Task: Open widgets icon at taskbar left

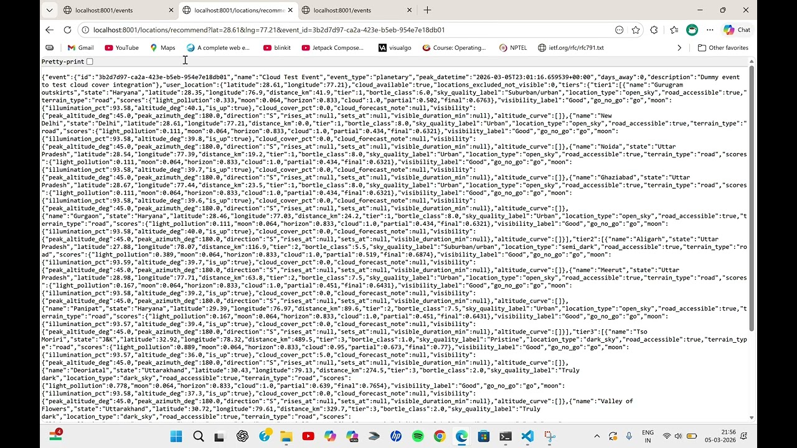Action: pyautogui.click(x=55, y=435)
